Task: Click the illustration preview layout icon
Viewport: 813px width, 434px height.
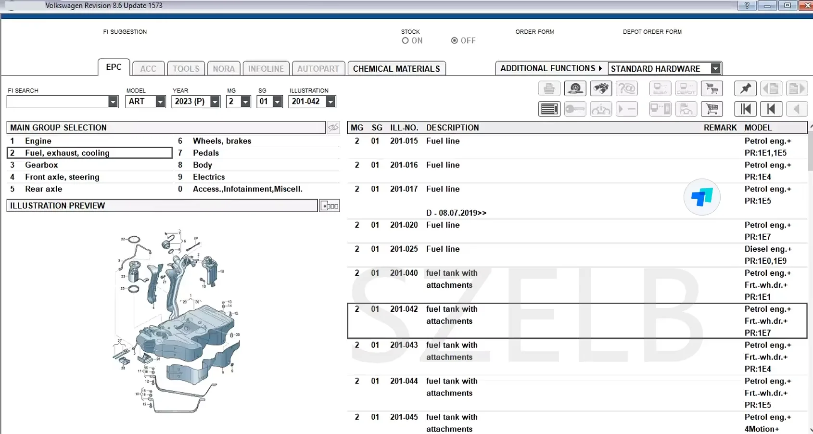Action: 330,206
